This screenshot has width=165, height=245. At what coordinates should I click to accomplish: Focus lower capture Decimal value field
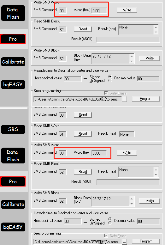[x=149, y=221]
